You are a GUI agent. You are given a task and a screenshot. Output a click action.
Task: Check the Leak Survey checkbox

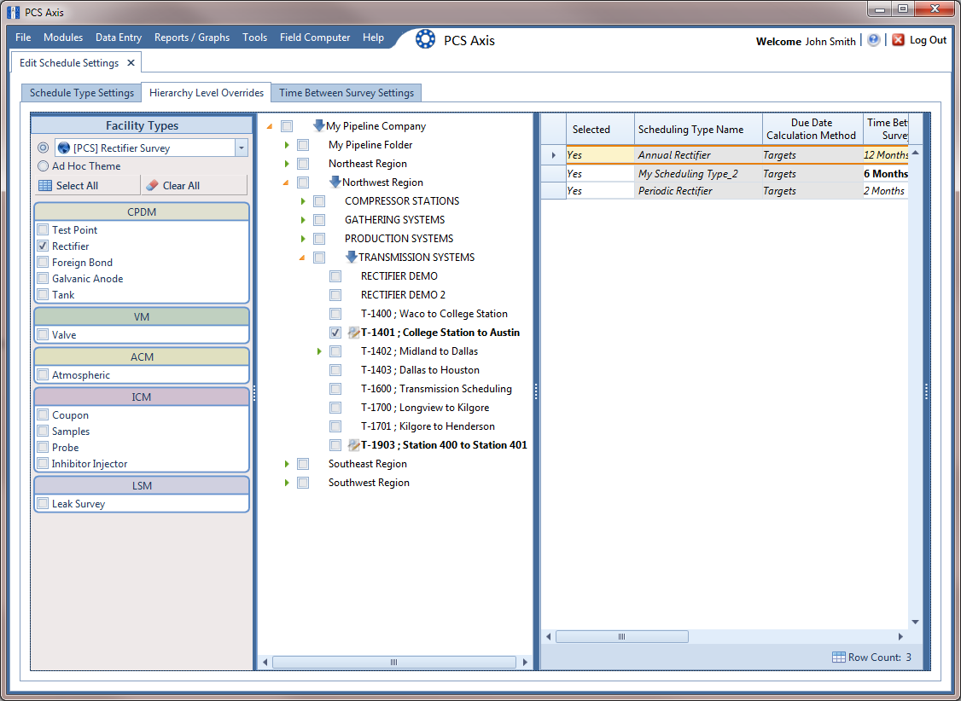pos(43,504)
